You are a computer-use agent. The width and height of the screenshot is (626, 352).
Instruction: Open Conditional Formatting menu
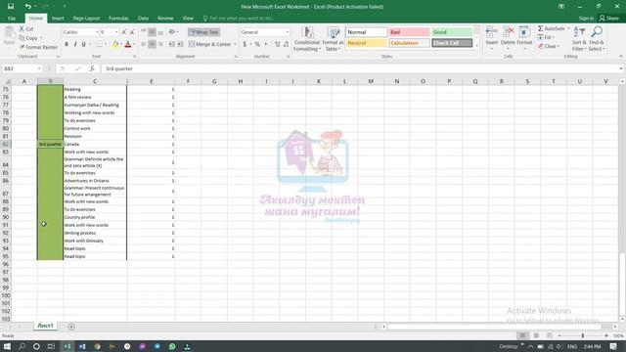(x=306, y=39)
